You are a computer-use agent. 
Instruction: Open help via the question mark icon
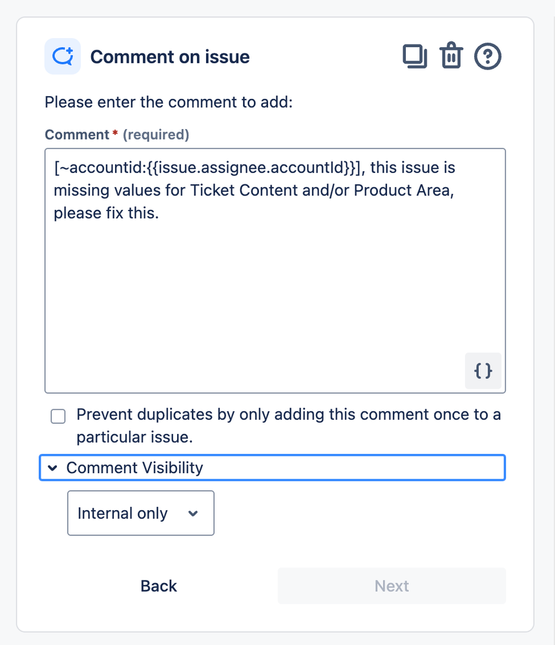pos(487,56)
